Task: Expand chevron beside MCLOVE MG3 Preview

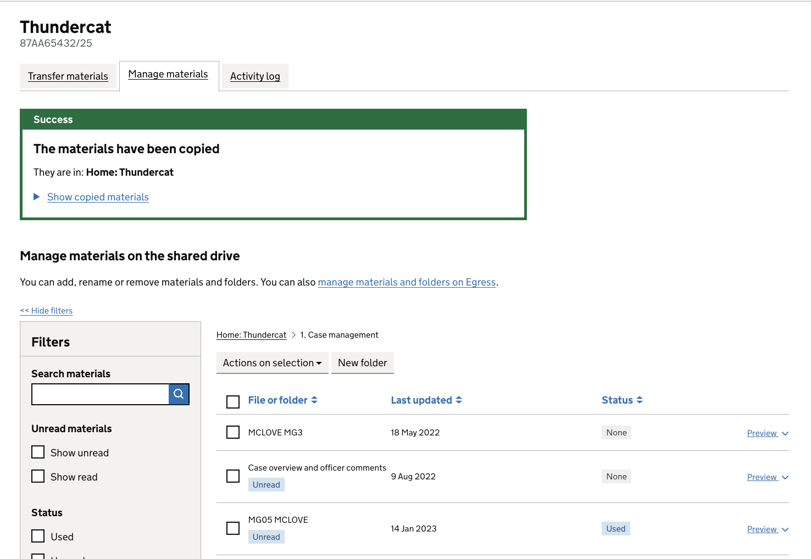Action: 785,434
